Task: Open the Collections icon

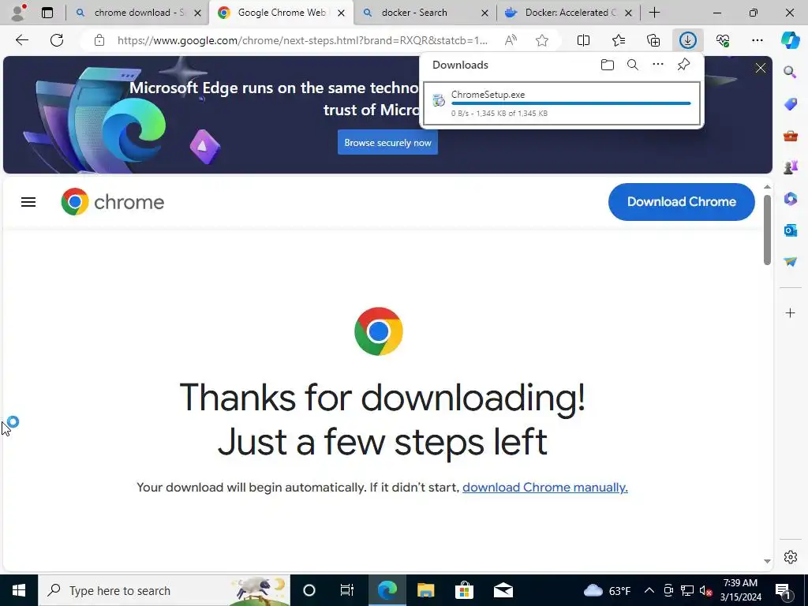Action: (x=653, y=40)
